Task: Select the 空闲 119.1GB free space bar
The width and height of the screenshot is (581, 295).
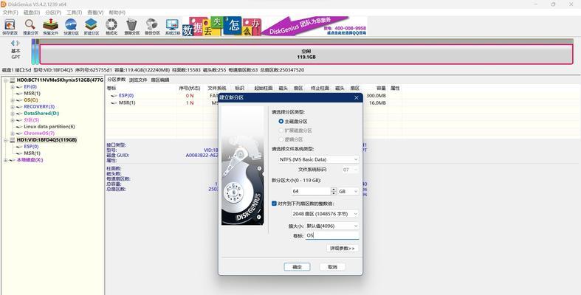Action: (306, 54)
